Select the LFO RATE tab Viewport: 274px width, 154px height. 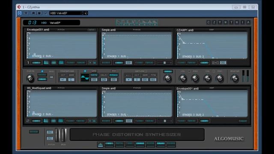tap(94, 75)
